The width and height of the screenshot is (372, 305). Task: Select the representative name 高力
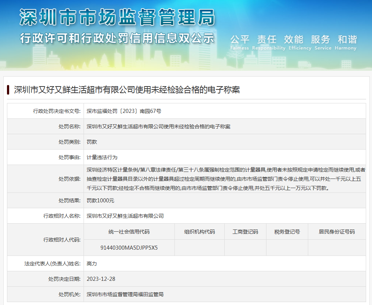pyautogui.click(x=92, y=264)
